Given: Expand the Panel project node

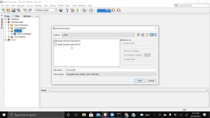Looking at the screenshot, I should [x=6, y=40].
